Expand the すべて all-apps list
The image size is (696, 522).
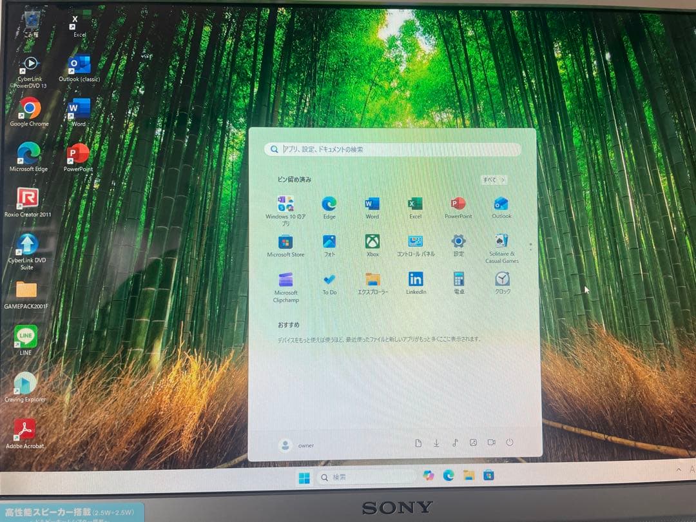pos(493,179)
